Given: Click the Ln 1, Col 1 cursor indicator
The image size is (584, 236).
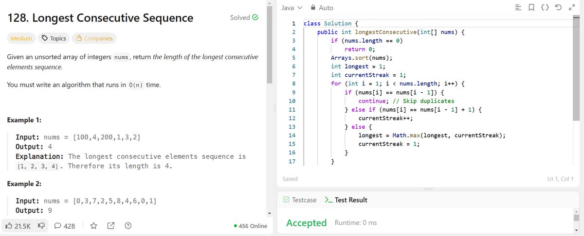Looking at the screenshot, I should (x=561, y=179).
